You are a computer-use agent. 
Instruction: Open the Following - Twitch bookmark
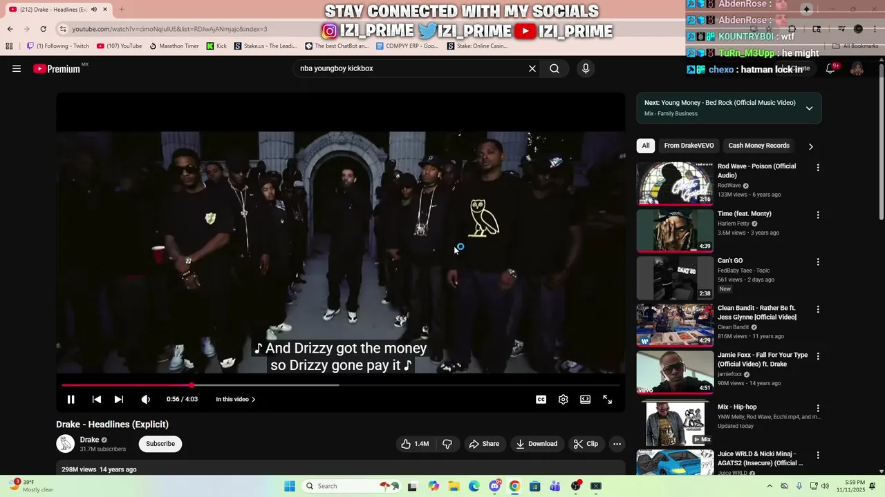tap(58, 46)
